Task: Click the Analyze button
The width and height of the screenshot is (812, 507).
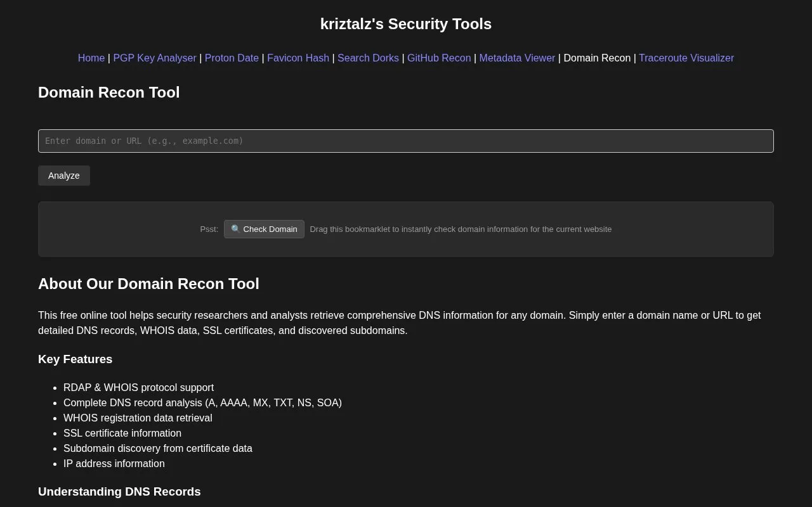Action: (x=64, y=176)
